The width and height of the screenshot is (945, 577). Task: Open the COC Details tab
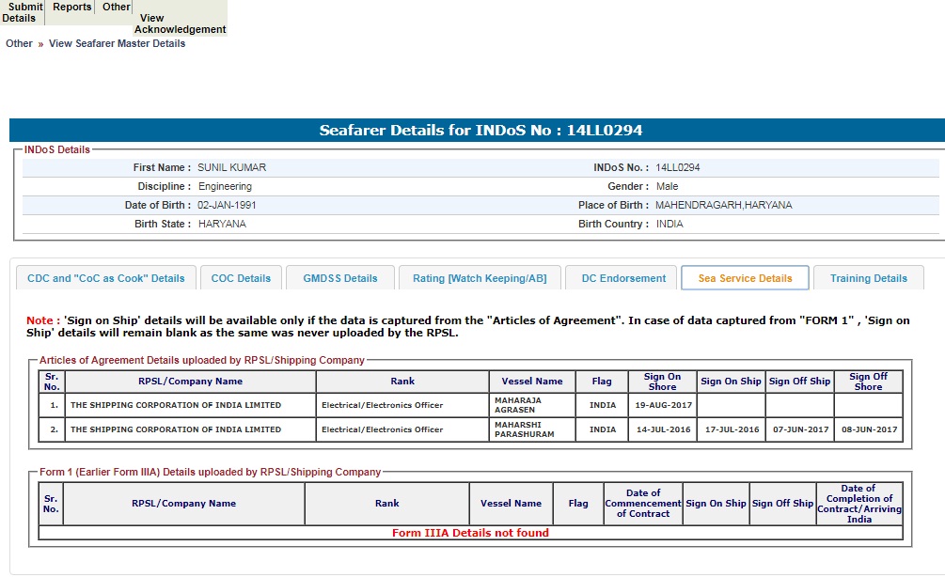[241, 278]
